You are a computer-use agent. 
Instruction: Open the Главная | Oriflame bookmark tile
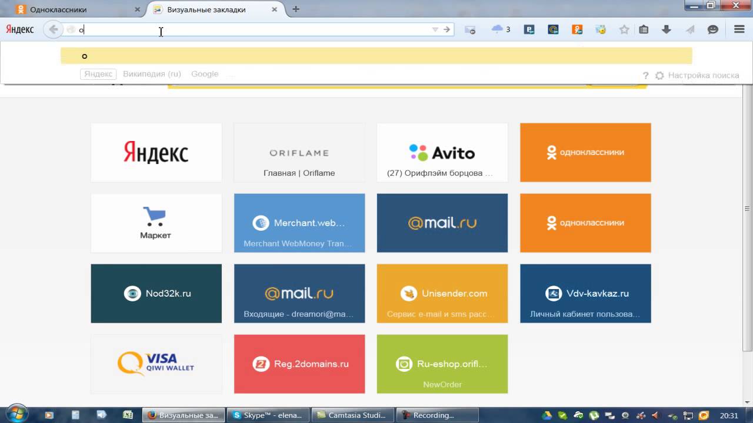pyautogui.click(x=299, y=152)
